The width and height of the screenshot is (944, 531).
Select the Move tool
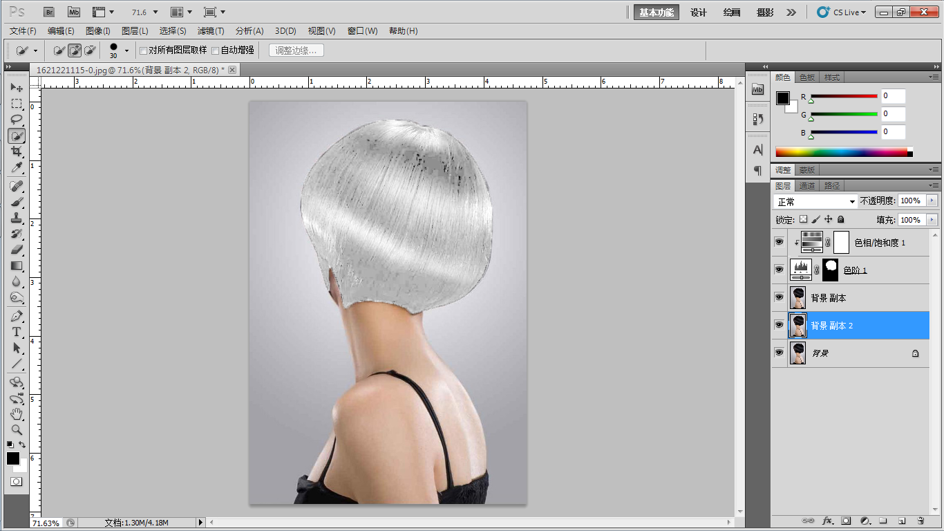pos(17,88)
